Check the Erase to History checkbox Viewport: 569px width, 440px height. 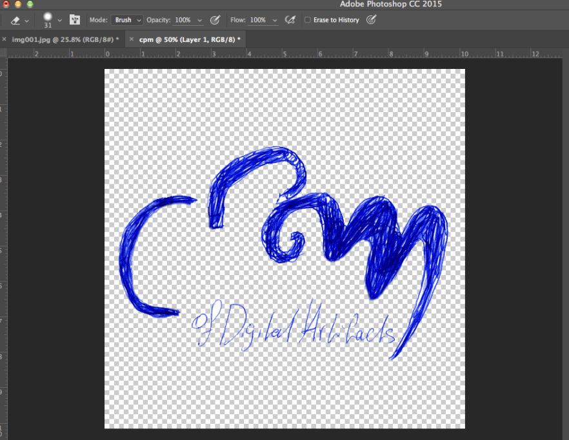click(x=307, y=21)
